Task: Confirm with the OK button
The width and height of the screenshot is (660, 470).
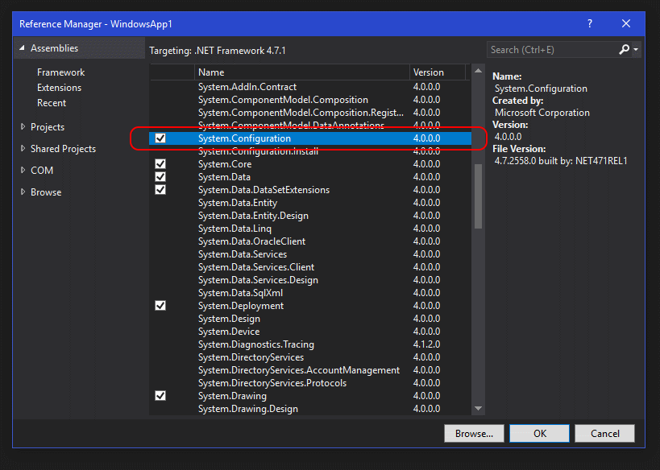Action: (x=540, y=434)
